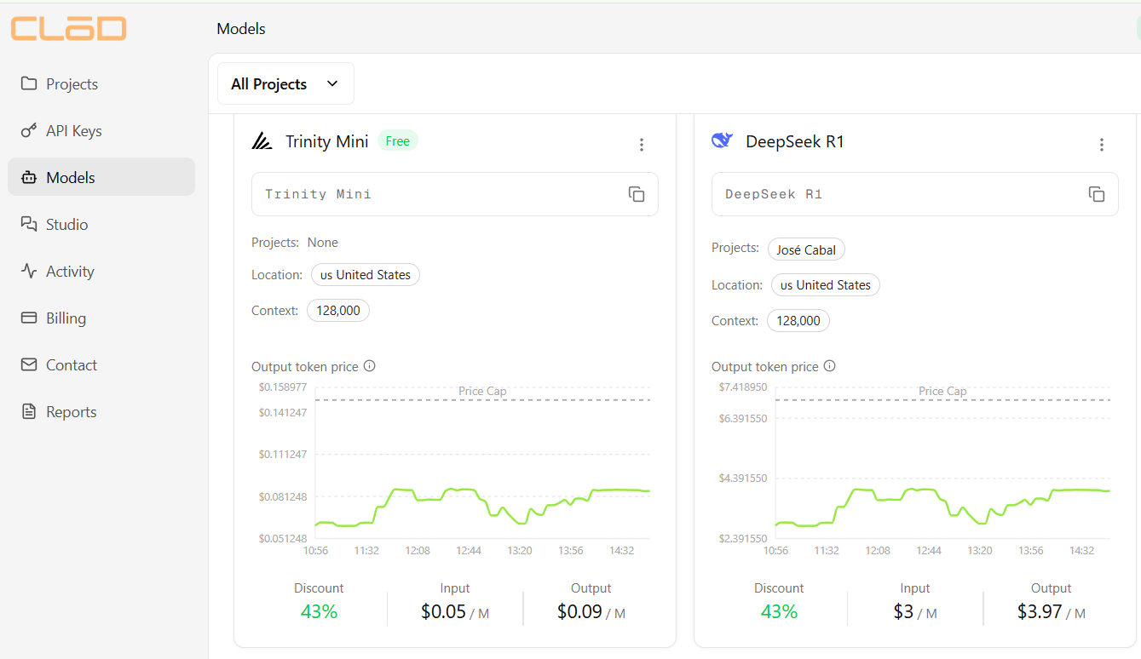This screenshot has height=659, width=1141.
Task: Copy the Trinity Mini model name
Action: pos(636,193)
